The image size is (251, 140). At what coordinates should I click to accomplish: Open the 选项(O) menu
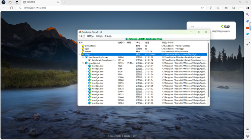tap(99, 36)
